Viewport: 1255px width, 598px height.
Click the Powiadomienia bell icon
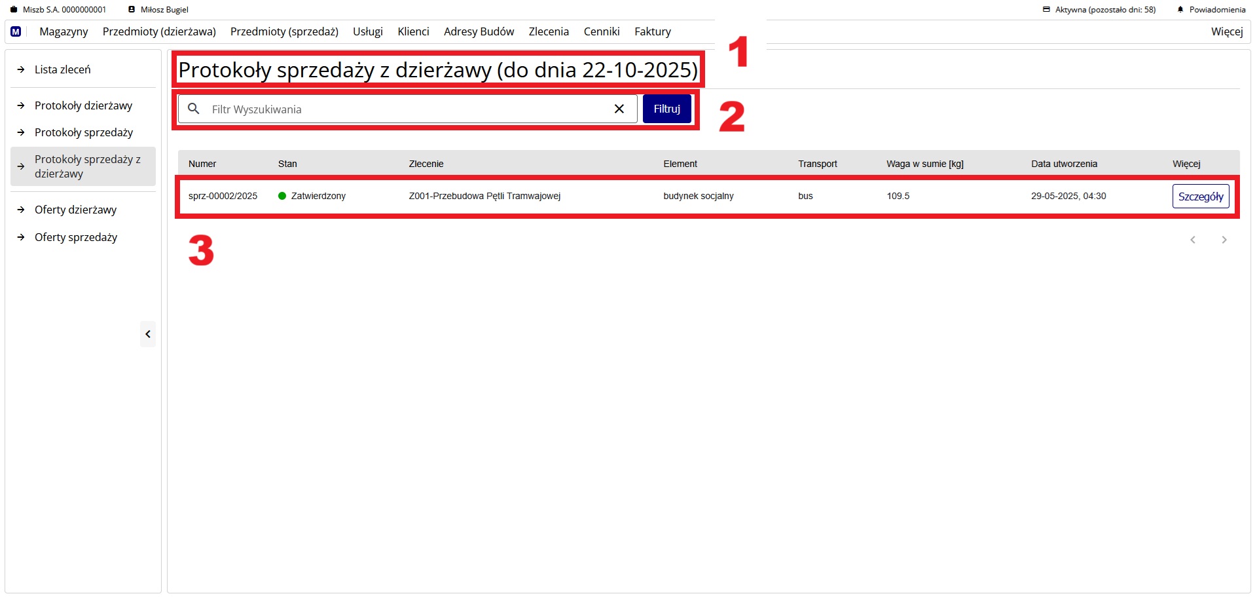(x=1180, y=10)
